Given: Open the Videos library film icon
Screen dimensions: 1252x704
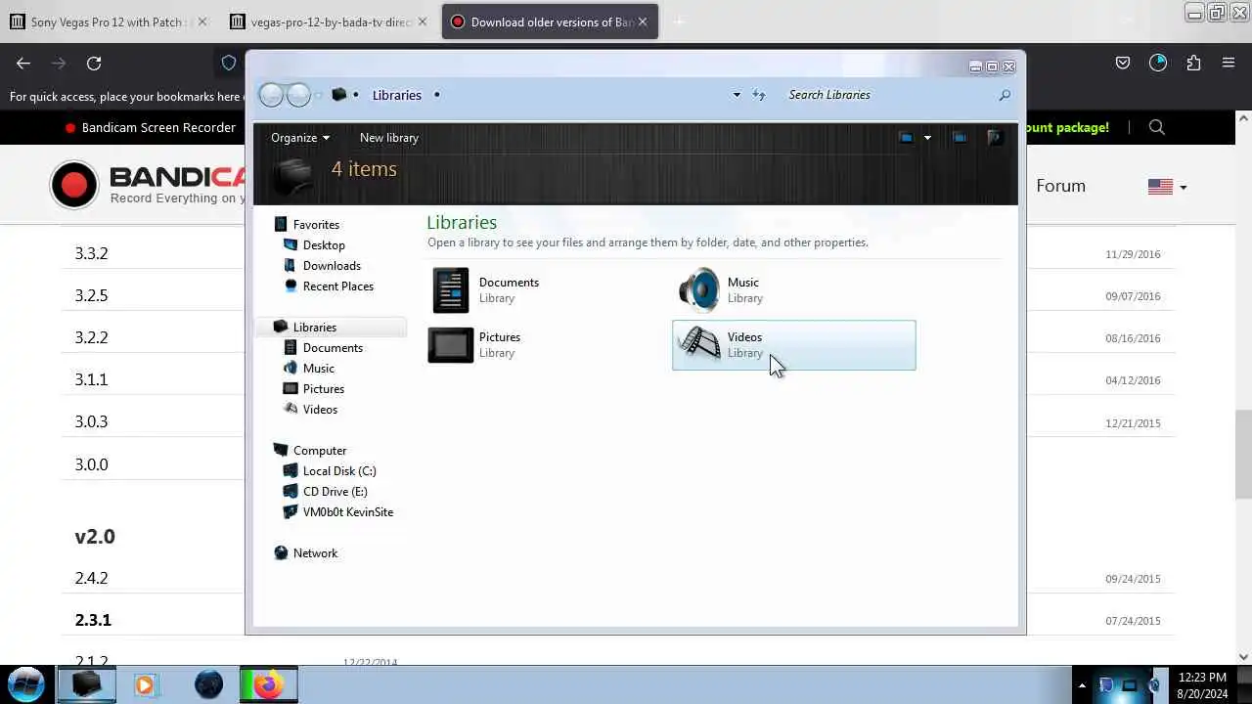Looking at the screenshot, I should point(699,344).
